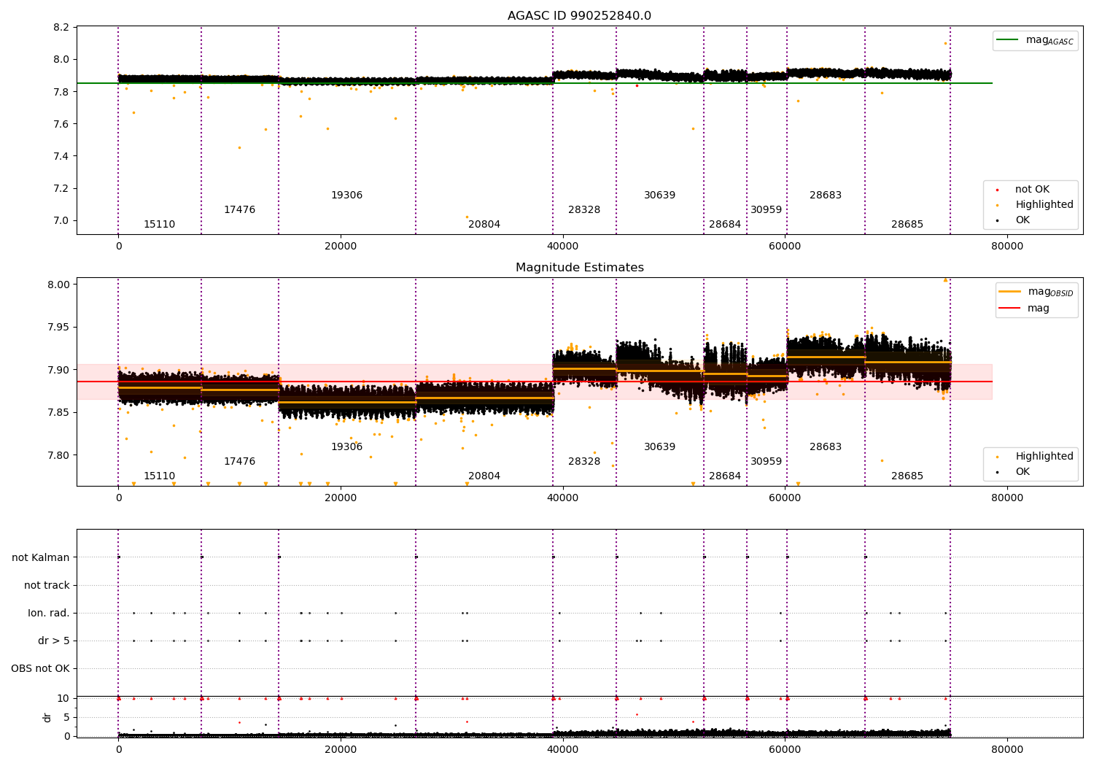
Task: Select the red 'mag' legend entry
Action: click(x=1024, y=309)
